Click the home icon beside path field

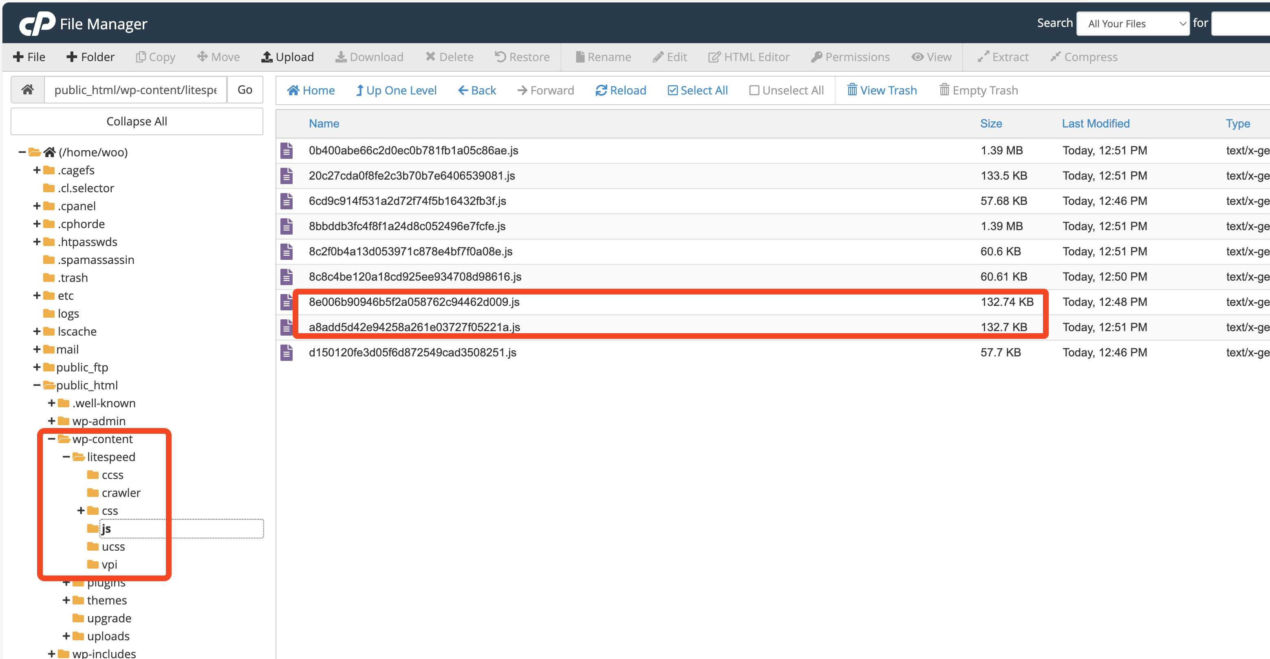[28, 90]
